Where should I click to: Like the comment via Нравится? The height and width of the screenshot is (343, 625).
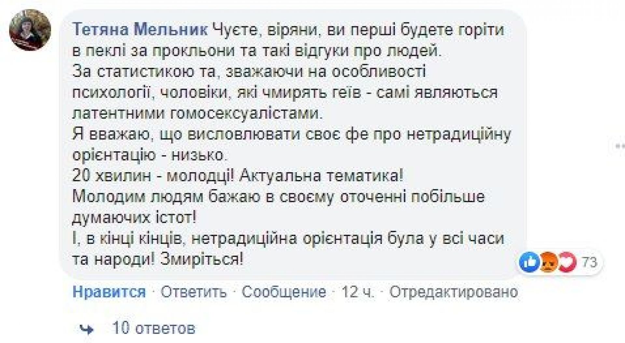(x=109, y=292)
